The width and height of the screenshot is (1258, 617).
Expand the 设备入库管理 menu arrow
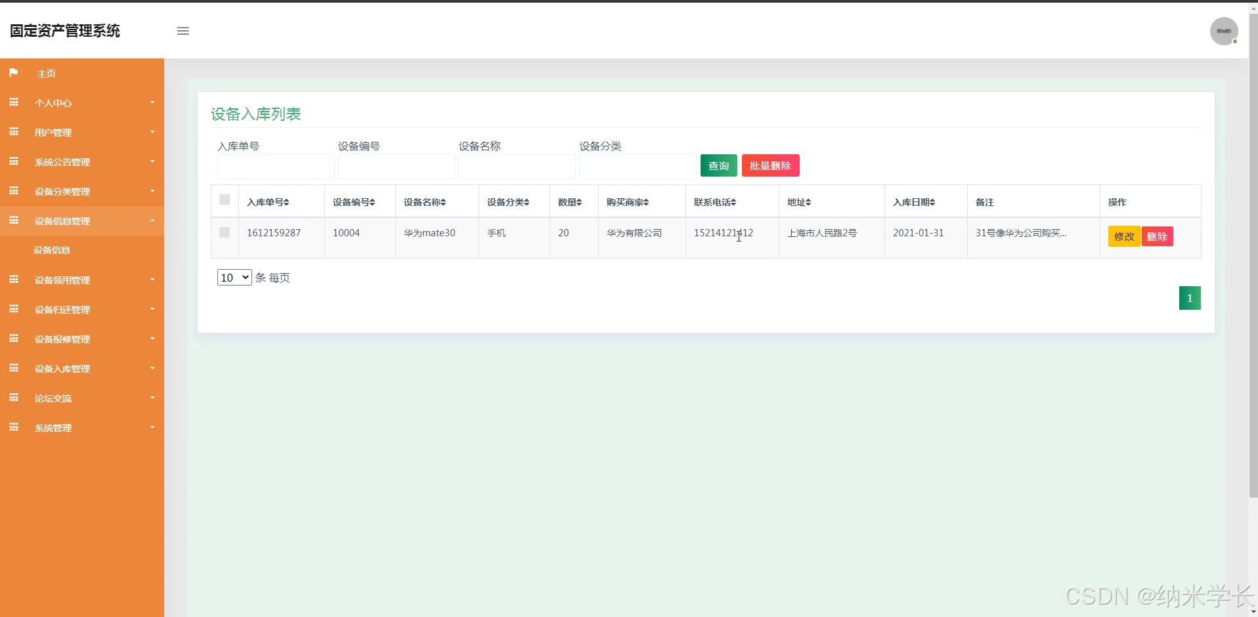pyautogui.click(x=152, y=368)
